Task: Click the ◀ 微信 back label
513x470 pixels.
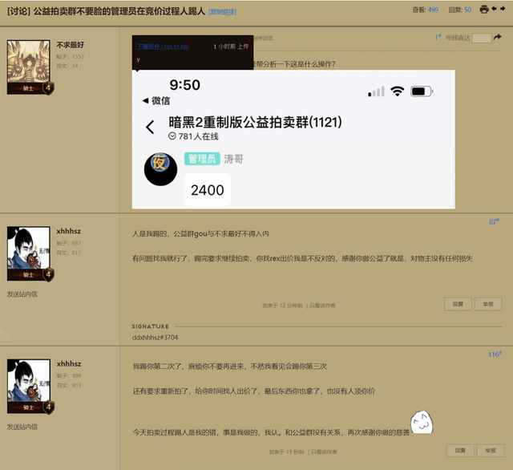Action: click(x=156, y=101)
